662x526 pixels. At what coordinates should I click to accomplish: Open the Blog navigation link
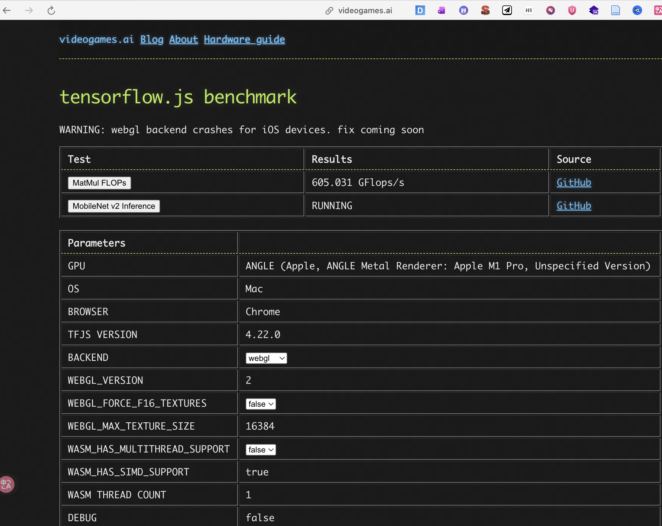[x=152, y=39]
